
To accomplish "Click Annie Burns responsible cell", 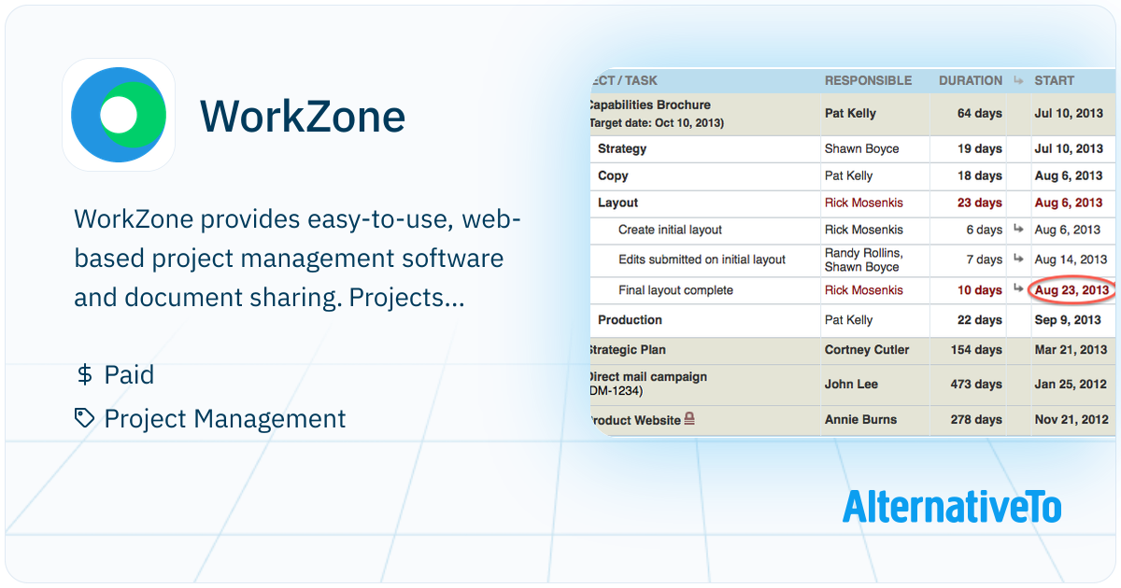I will [860, 420].
